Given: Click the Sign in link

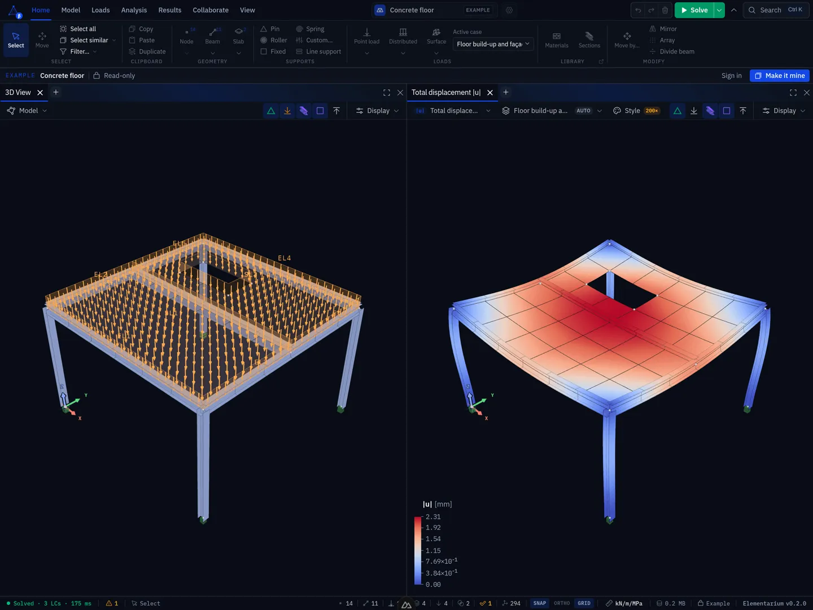Looking at the screenshot, I should pyautogui.click(x=732, y=76).
